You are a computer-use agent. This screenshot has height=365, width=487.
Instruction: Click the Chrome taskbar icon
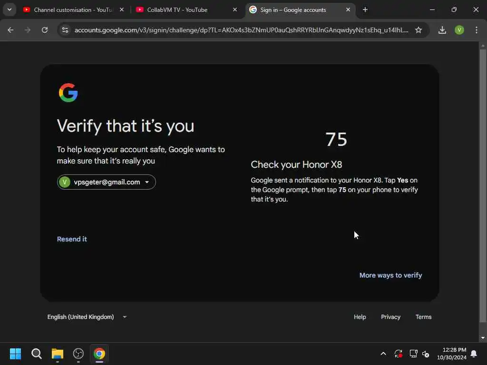[99, 354]
